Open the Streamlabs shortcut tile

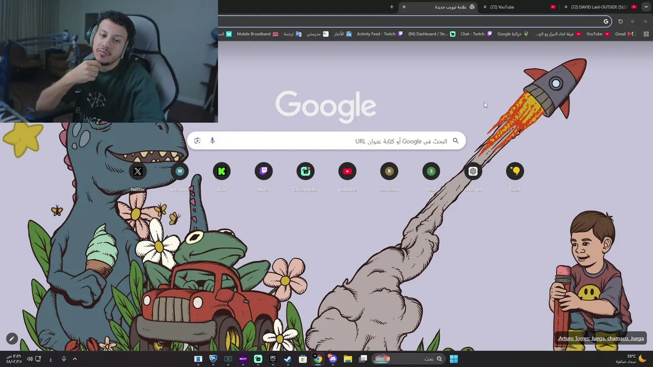pyautogui.click(x=306, y=177)
